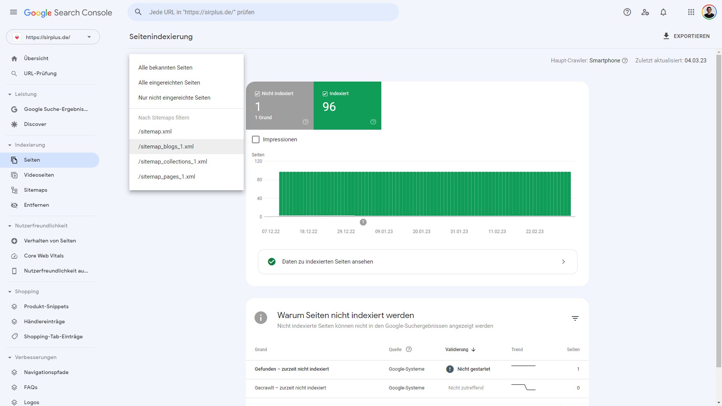Click the chart annotation marker 1
Screen dimensions: 722x406
pos(363,222)
